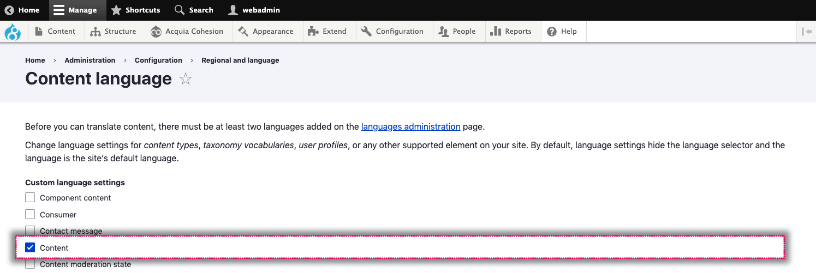Click the Drupal logo icon

[13, 32]
